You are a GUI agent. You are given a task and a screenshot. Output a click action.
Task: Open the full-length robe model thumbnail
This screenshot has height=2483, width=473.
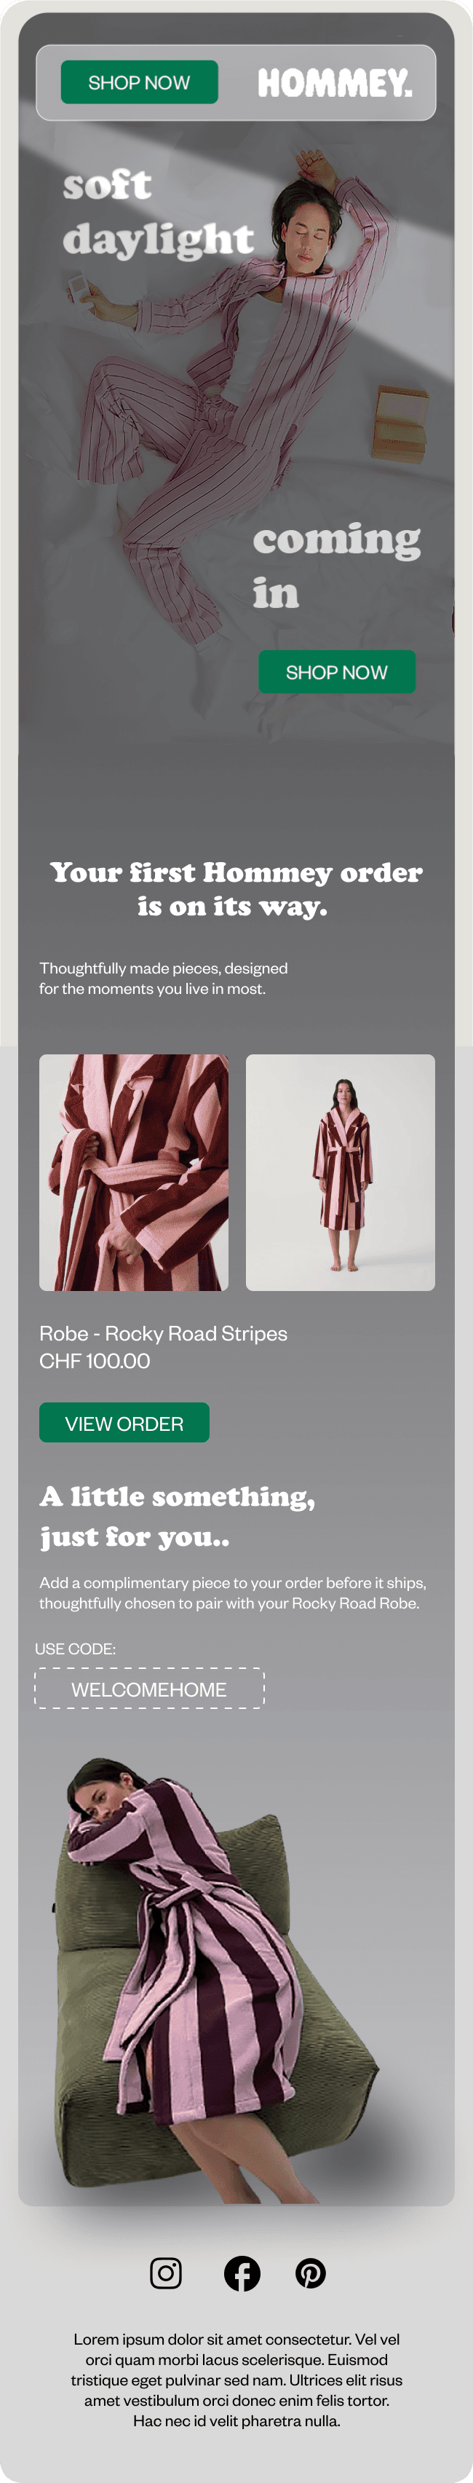click(x=340, y=1172)
